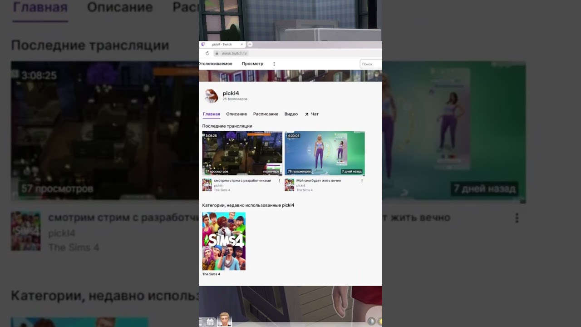Click the half-moon round icon in the game corner
581x327 pixels.
(x=371, y=322)
